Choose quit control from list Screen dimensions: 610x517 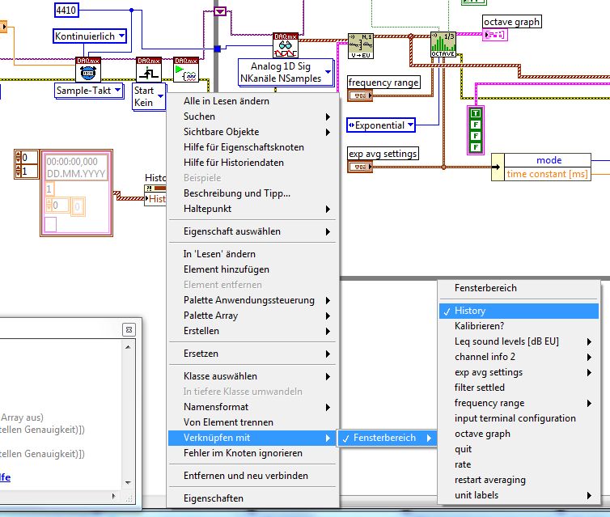click(x=519, y=449)
